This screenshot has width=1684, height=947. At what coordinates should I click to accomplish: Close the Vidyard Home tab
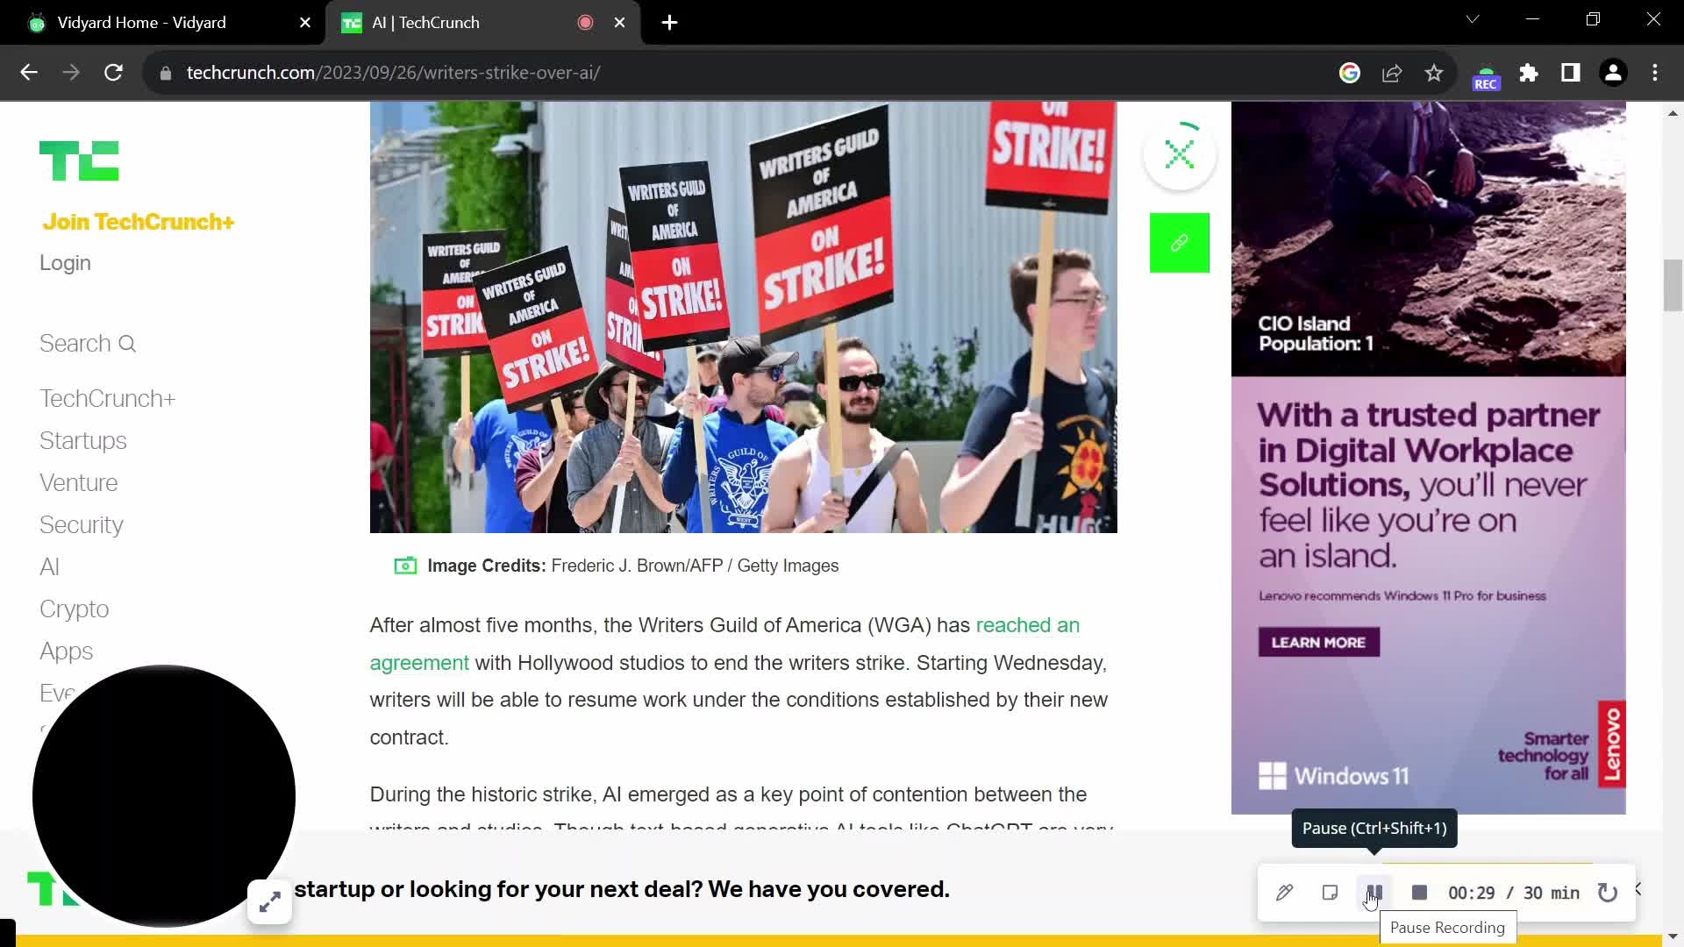click(x=305, y=23)
